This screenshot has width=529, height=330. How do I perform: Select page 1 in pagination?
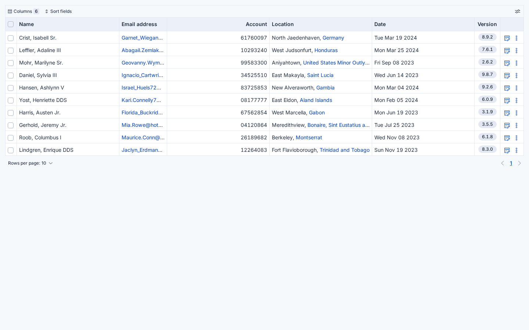click(511, 163)
